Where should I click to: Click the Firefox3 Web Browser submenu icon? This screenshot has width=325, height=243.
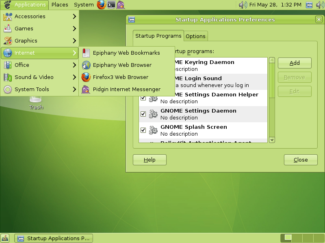pyautogui.click(x=86, y=77)
